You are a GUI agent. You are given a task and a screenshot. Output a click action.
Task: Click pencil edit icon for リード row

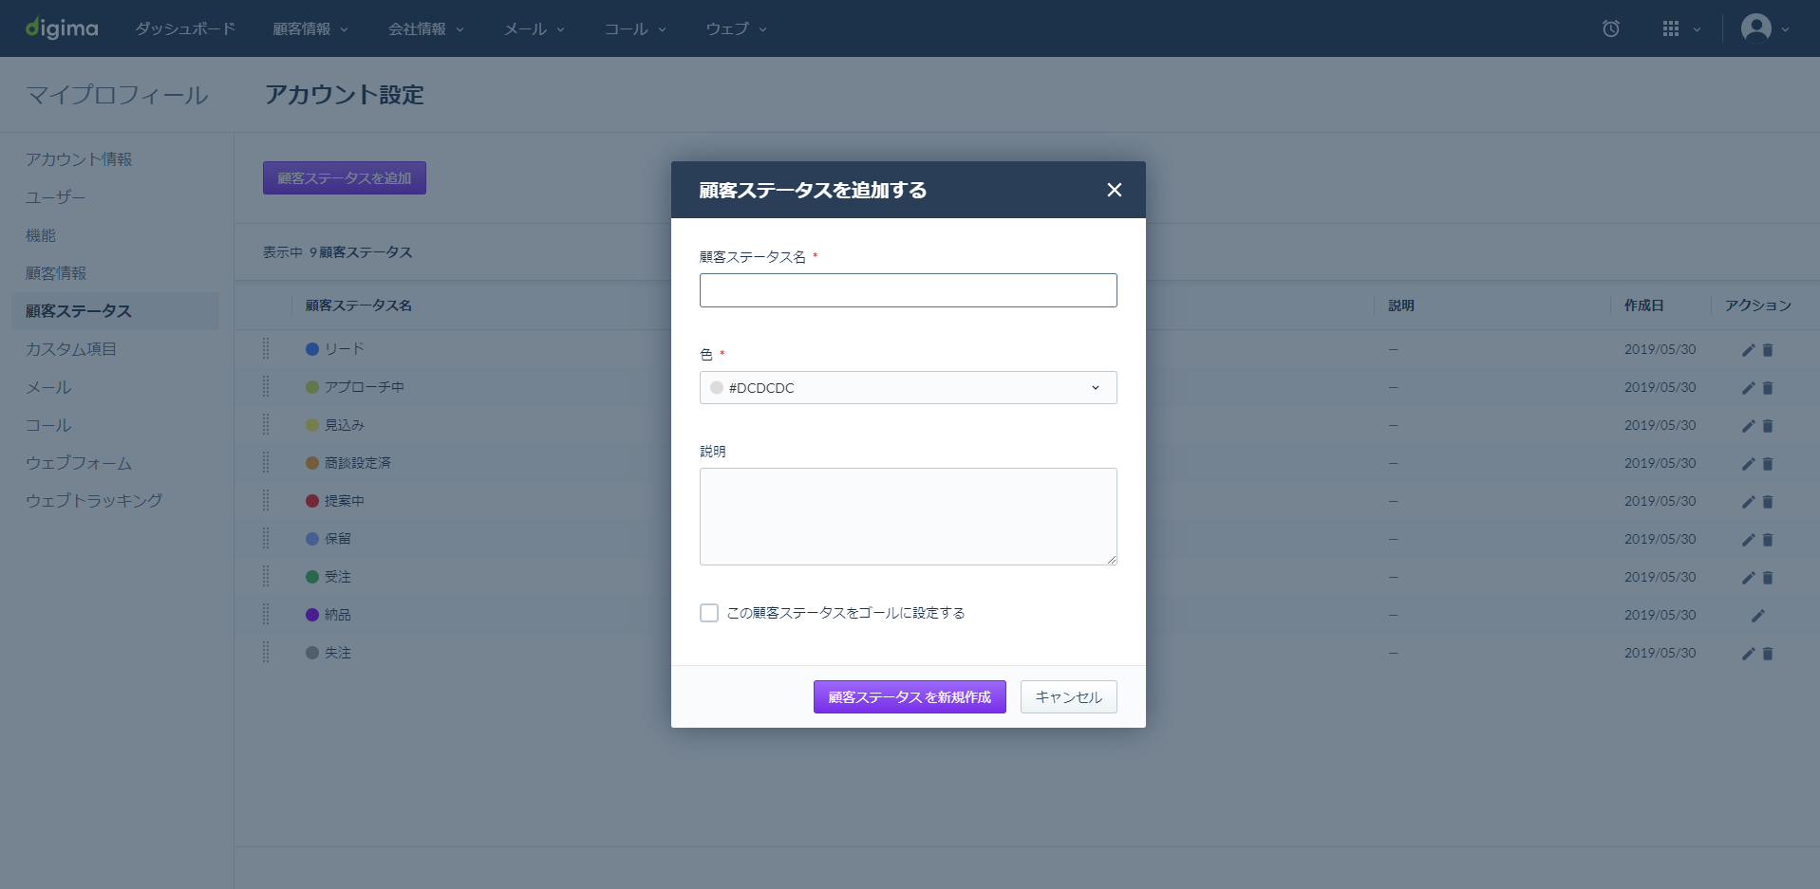(x=1748, y=350)
